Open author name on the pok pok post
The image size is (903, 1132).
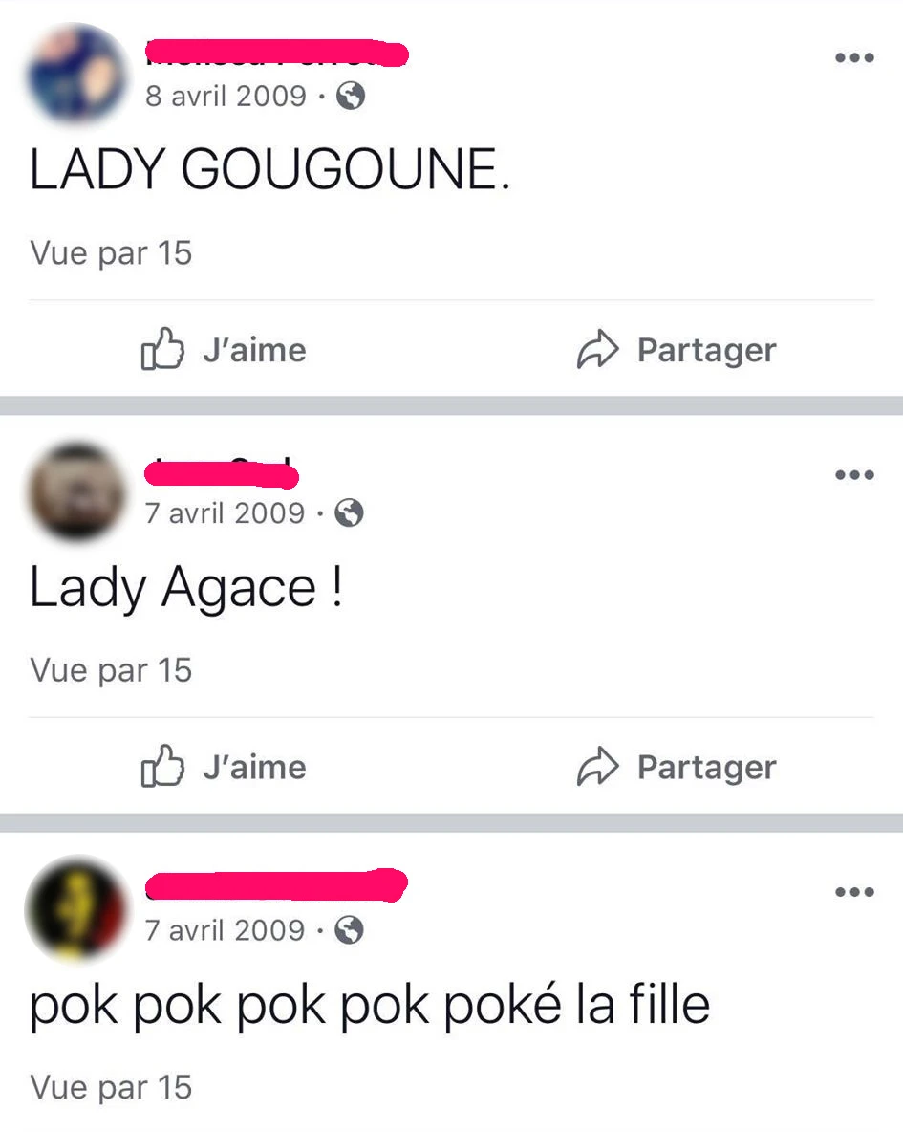coord(276,885)
